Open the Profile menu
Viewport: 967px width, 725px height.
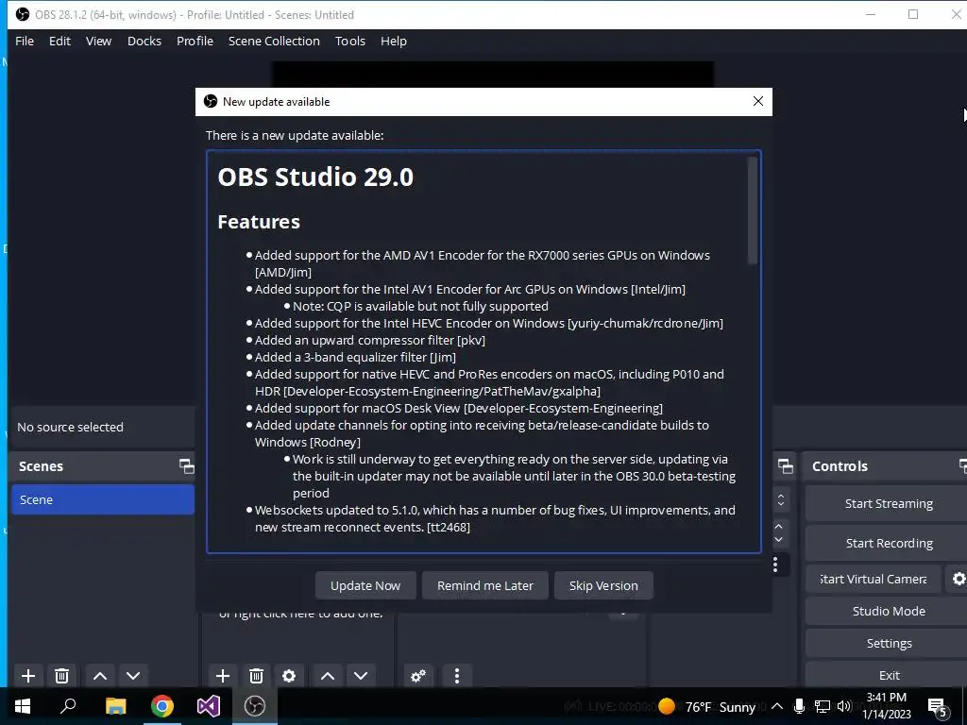(195, 41)
